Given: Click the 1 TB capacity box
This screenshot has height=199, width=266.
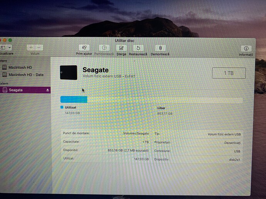Looking at the screenshot, I should coord(229,73).
